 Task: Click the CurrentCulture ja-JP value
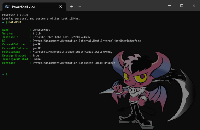[x=36, y=44]
